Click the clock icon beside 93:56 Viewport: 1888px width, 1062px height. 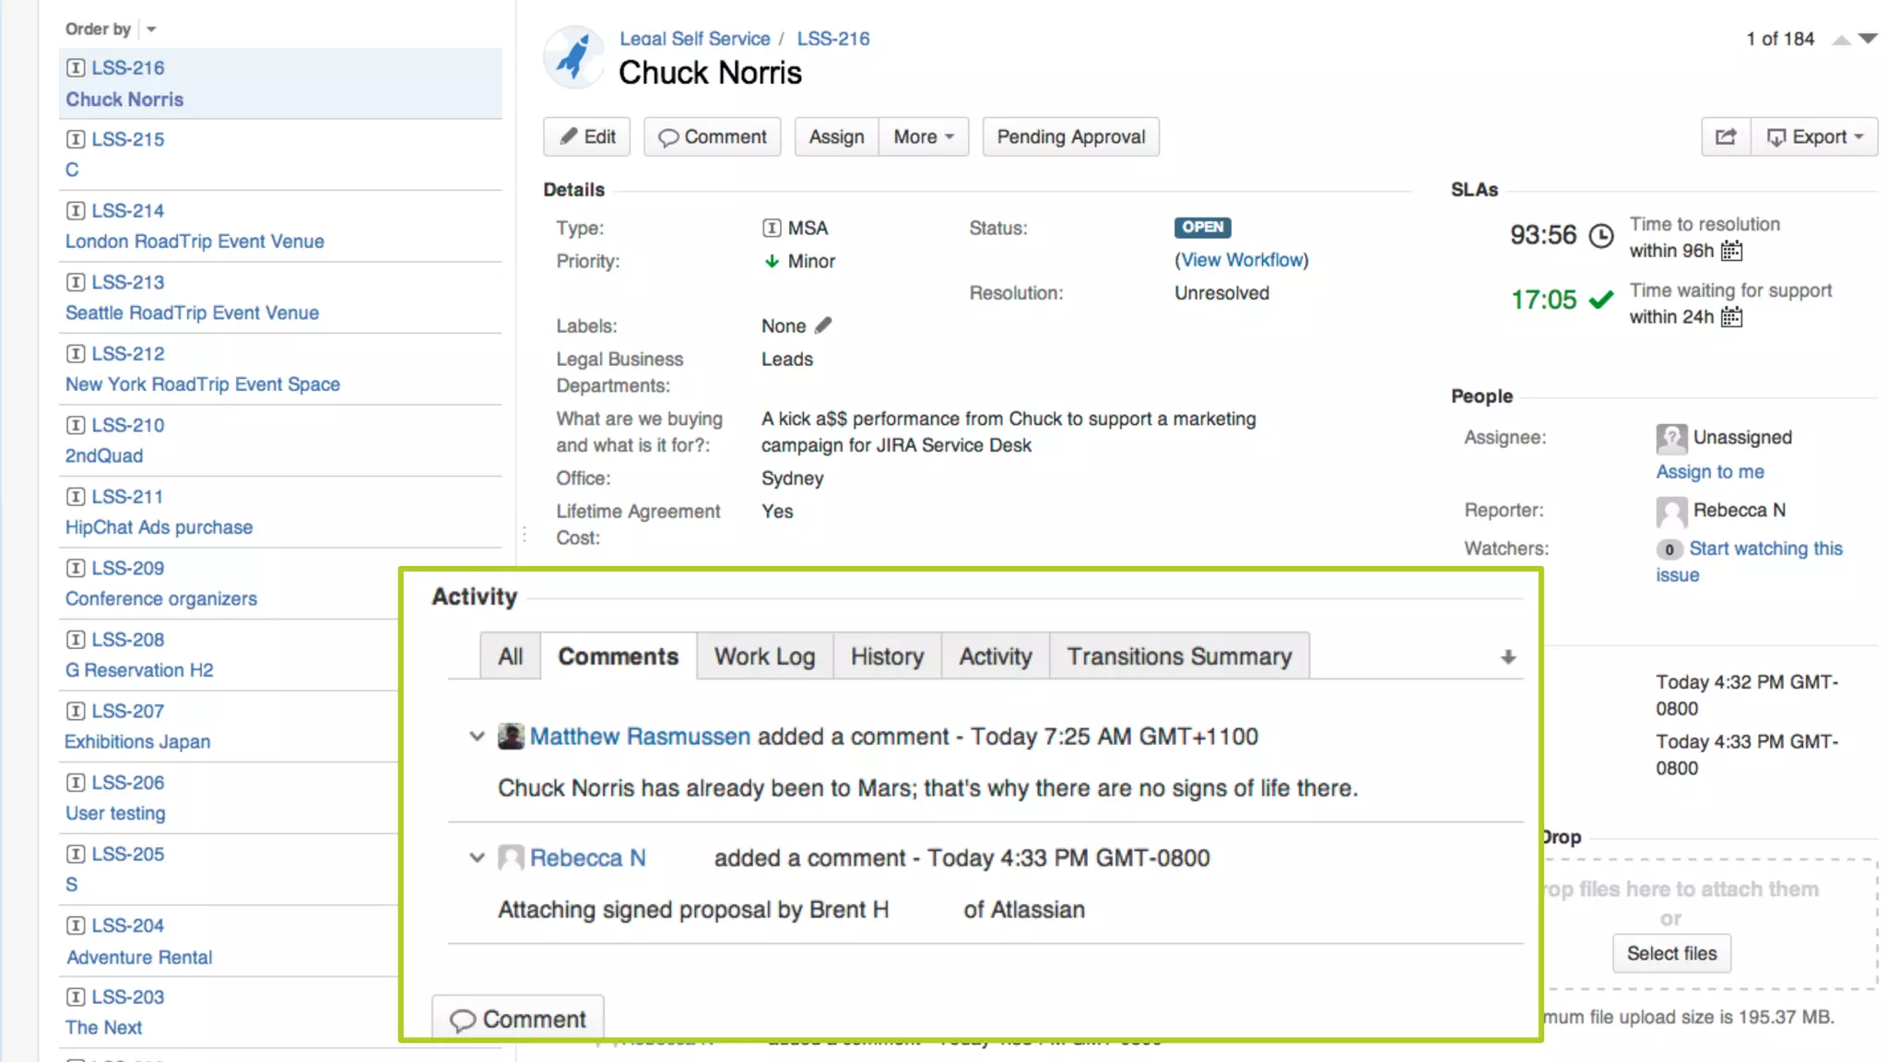click(x=1601, y=236)
